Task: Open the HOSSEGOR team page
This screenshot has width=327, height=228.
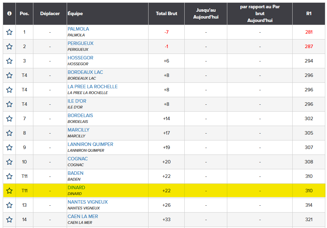Action: click(80, 58)
